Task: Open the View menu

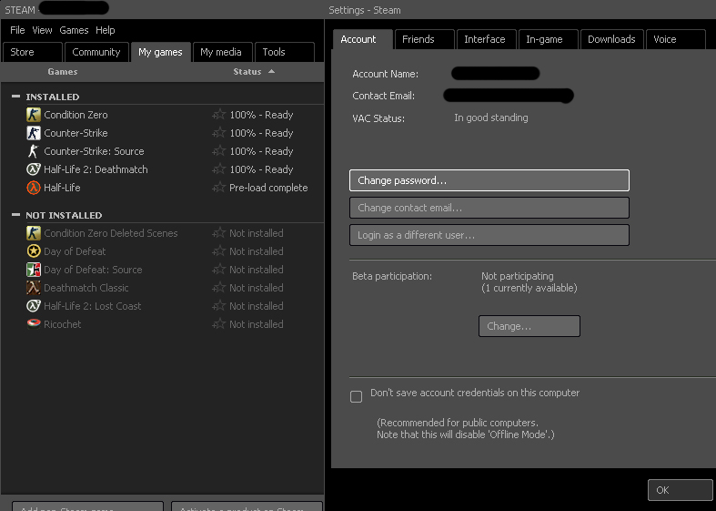Action: click(x=42, y=30)
